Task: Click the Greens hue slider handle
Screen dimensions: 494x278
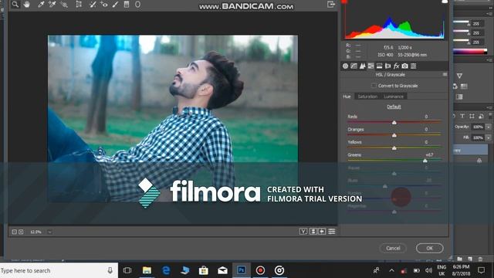Action: 425,161
